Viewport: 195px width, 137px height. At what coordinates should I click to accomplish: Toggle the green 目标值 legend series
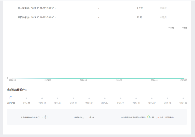click(183, 28)
